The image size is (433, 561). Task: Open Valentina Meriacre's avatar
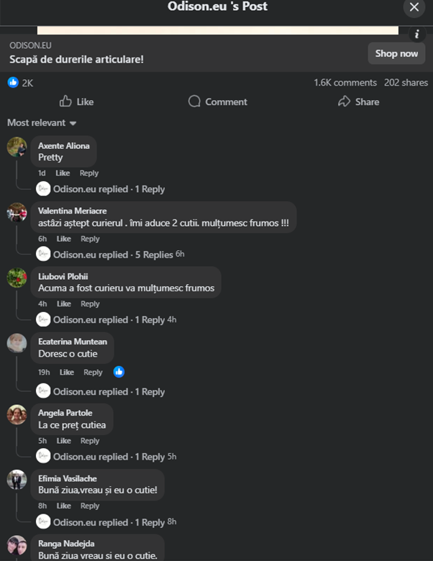point(17,213)
